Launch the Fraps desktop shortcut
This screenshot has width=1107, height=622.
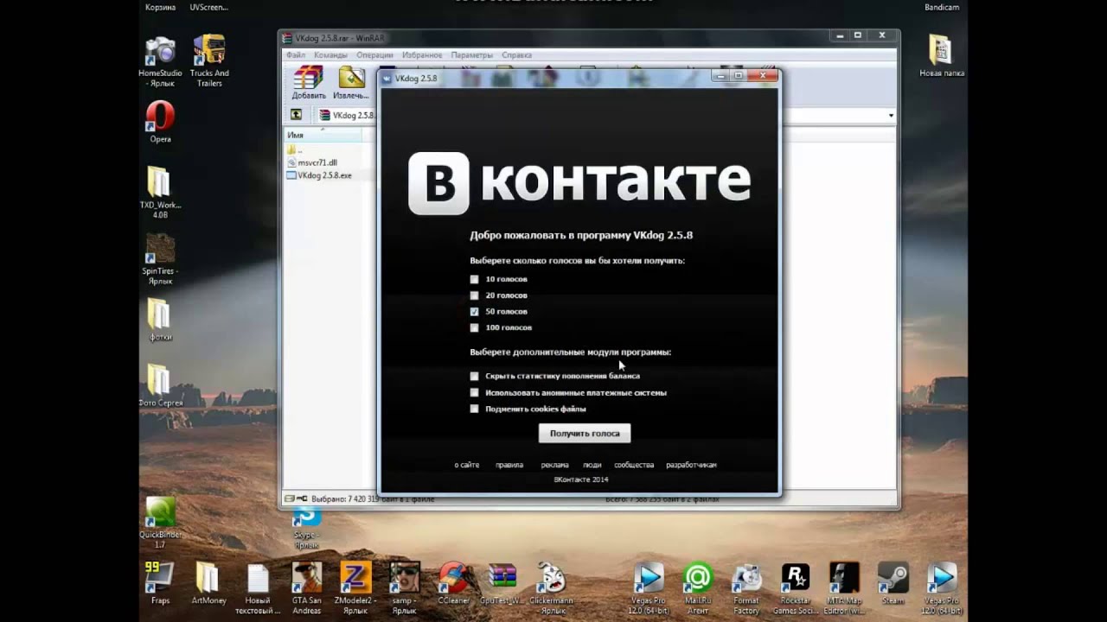(160, 583)
